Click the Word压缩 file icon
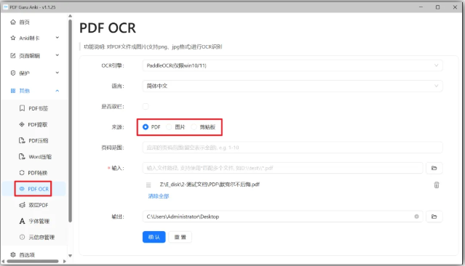This screenshot has width=465, height=266. pyautogui.click(x=22, y=156)
